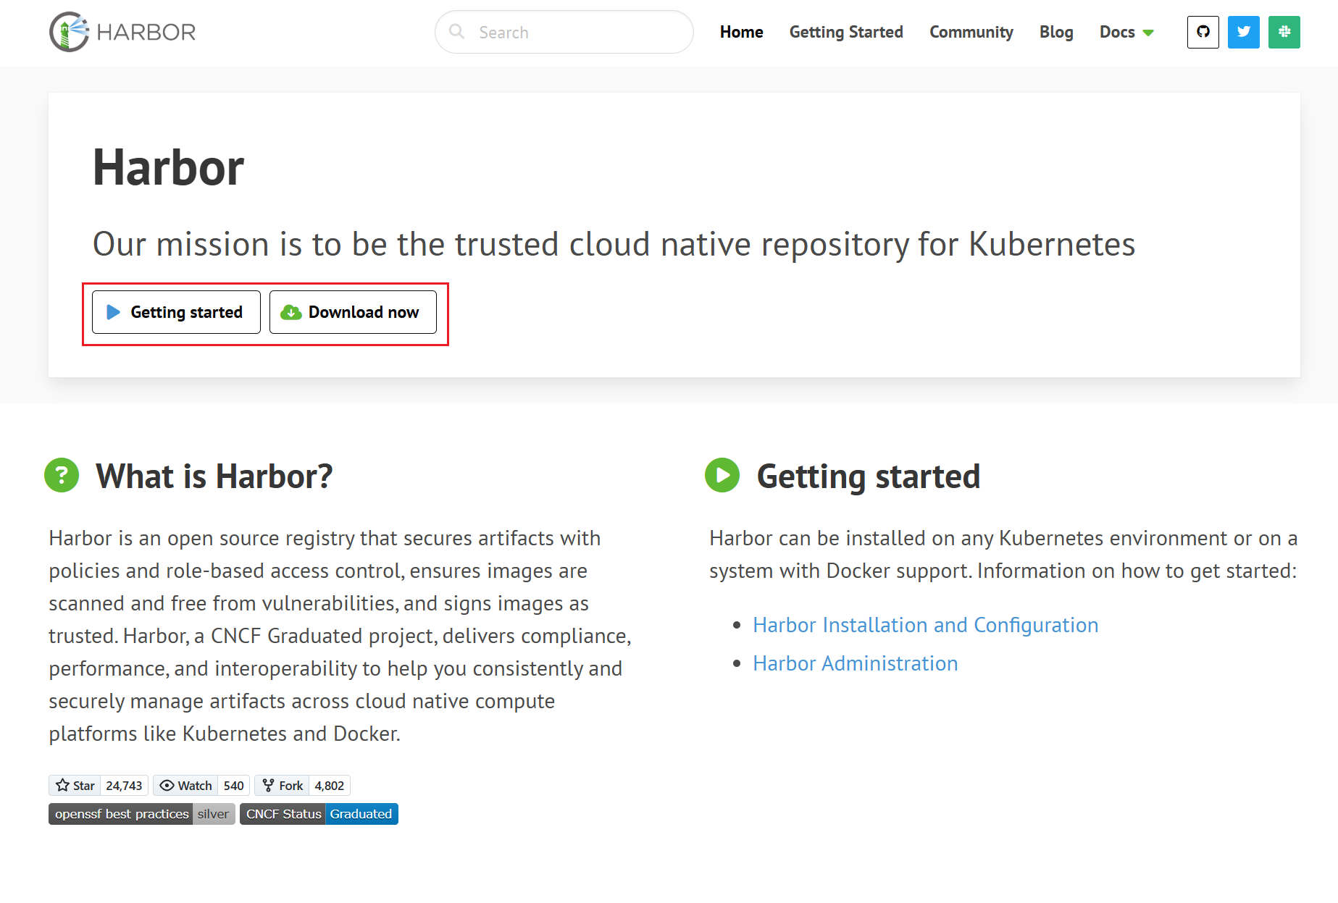This screenshot has width=1338, height=903.
Task: Click the HARBOR wordmark text
Action: (x=146, y=32)
